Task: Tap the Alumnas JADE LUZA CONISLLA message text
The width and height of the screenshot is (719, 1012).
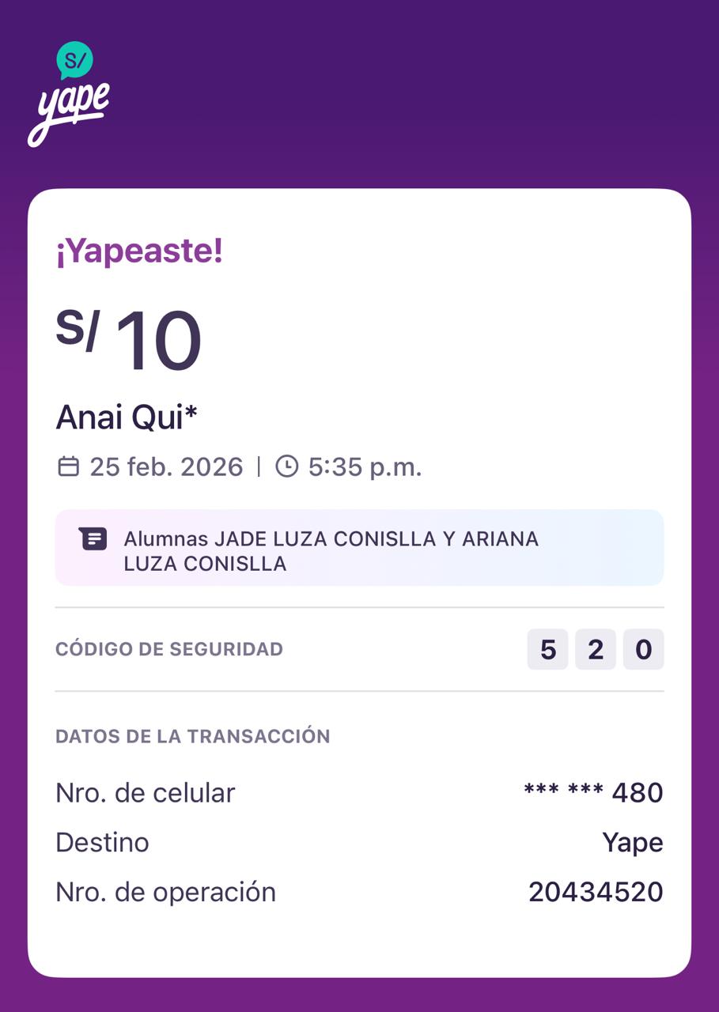Action: click(331, 551)
